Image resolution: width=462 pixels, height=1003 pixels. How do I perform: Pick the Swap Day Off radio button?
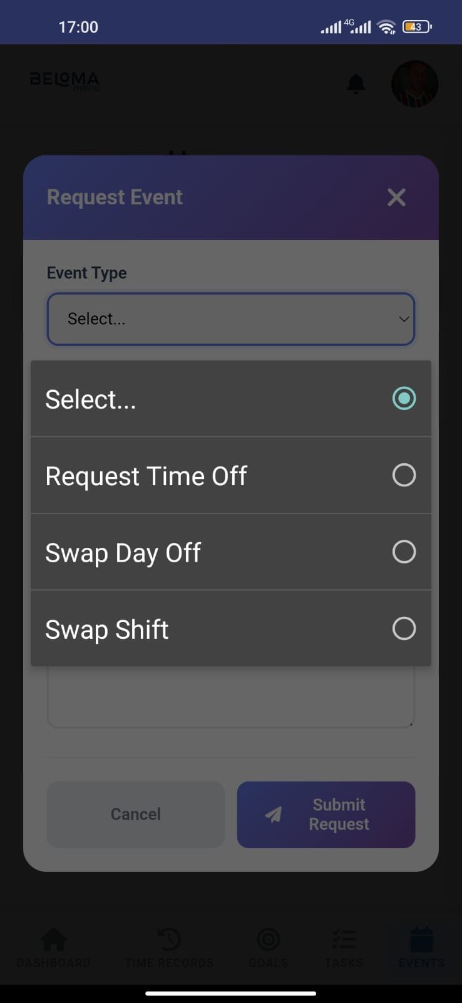[404, 552]
